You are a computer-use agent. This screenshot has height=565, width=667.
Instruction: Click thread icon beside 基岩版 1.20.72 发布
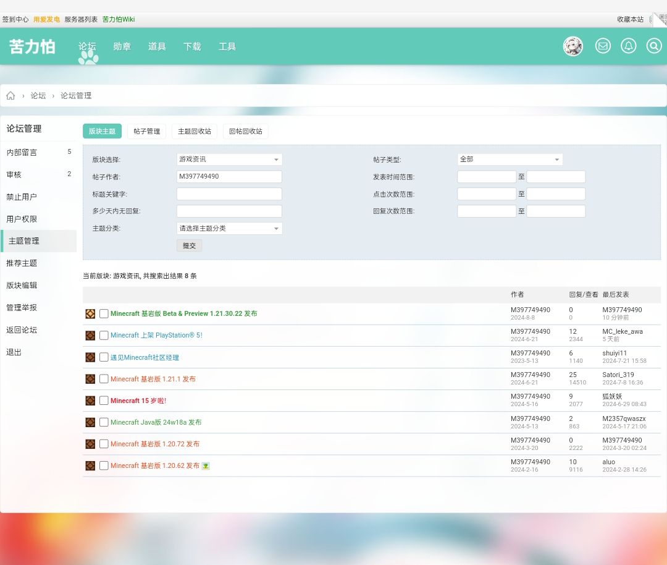pos(90,444)
